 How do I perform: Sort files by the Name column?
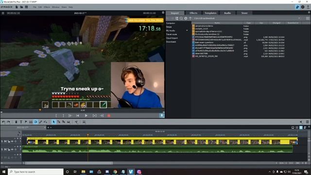tap(217, 23)
